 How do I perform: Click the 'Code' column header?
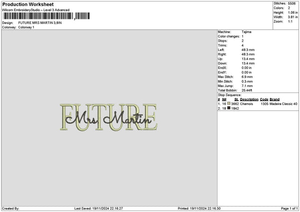coord(264,99)
